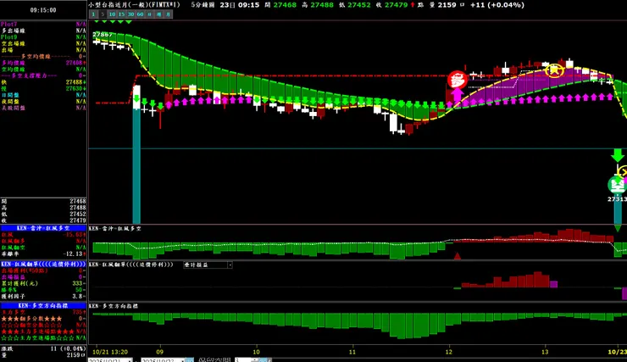Click the 空出場線 legend row
627x362 pixels.
(x=43, y=43)
